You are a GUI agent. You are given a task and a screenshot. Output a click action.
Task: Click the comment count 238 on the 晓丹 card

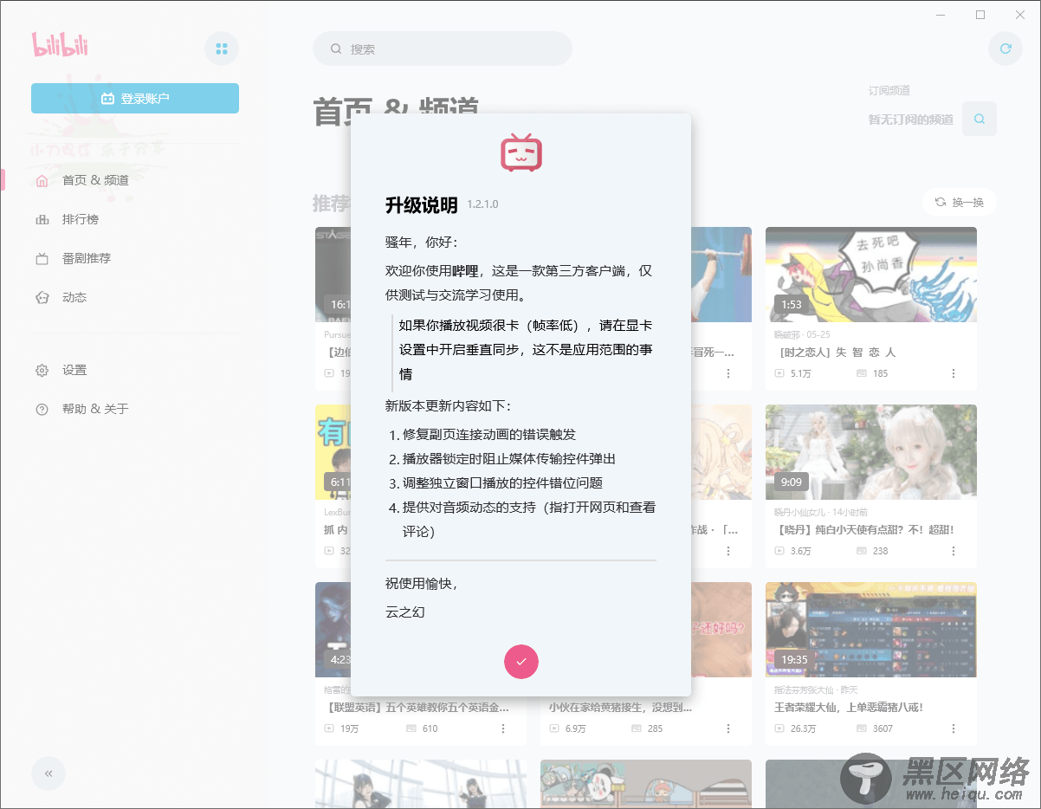coord(880,551)
